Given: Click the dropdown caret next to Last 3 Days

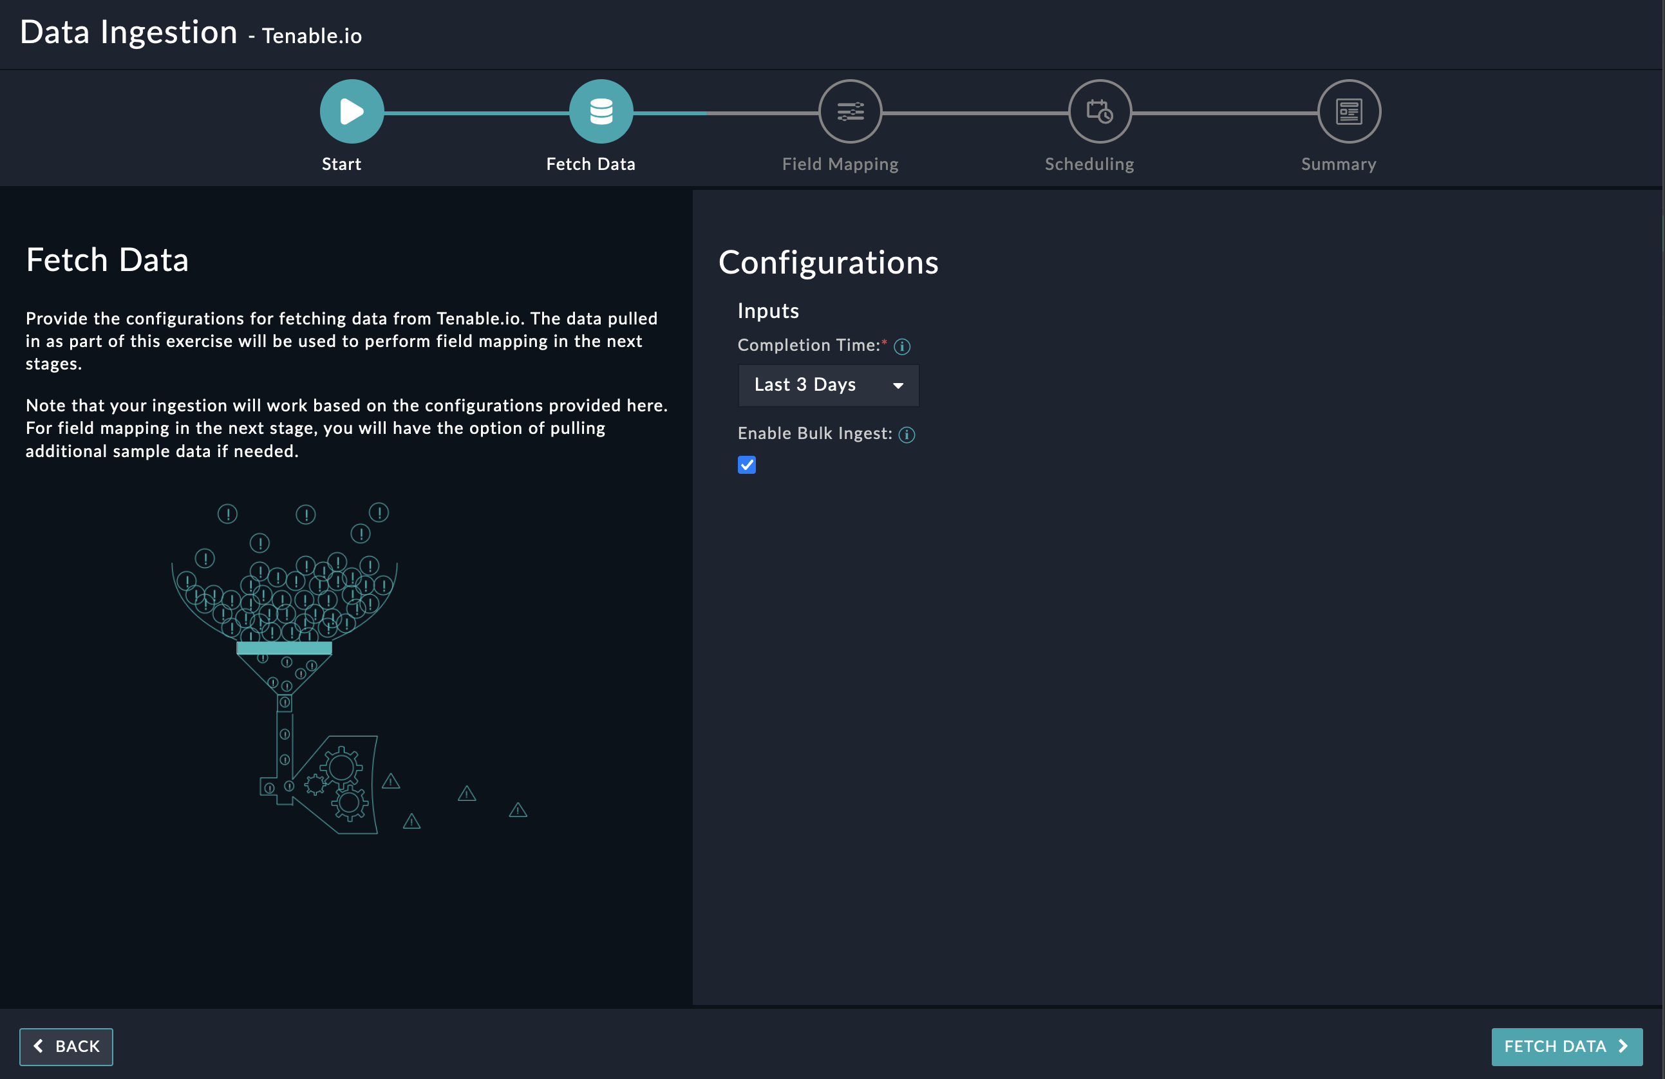Looking at the screenshot, I should [x=898, y=386].
